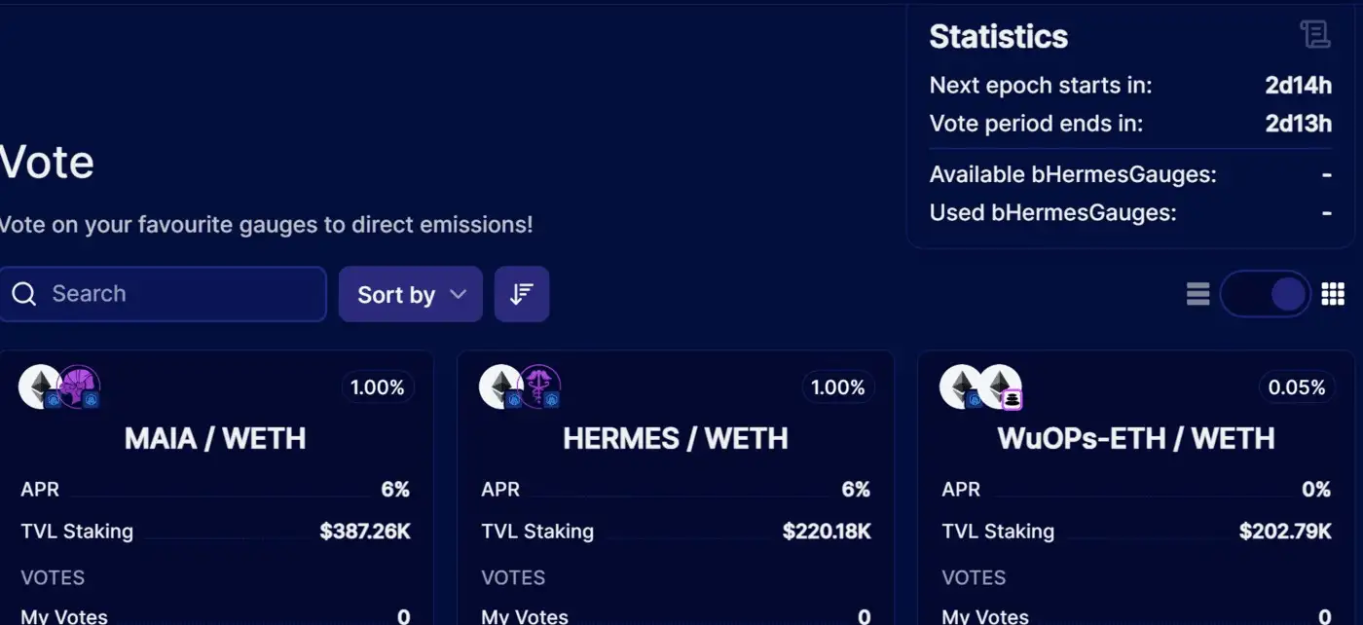
Task: Click the WuOPs-ETH / WETH token pair icon
Action: coord(981,387)
